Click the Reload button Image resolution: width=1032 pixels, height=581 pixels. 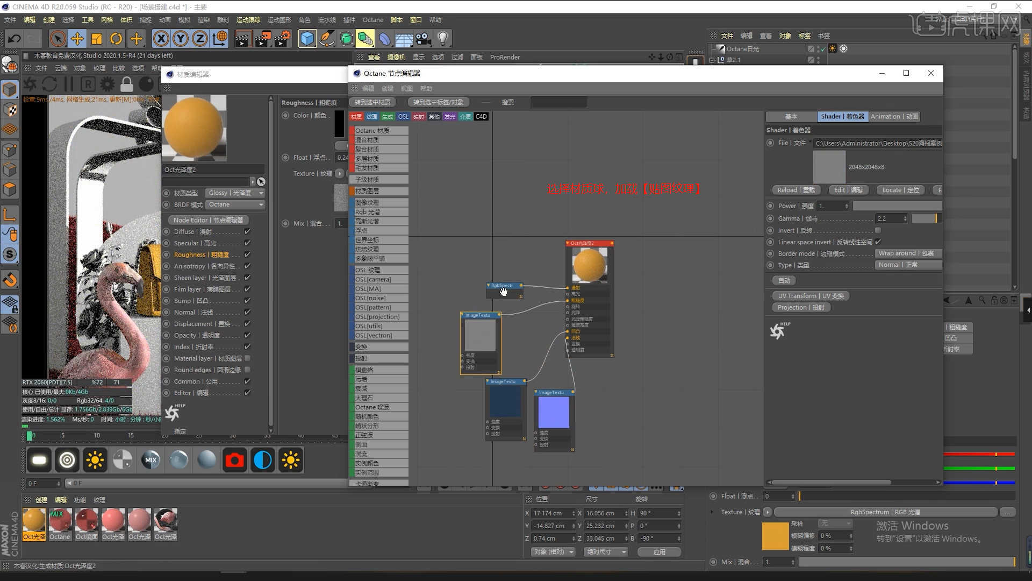point(795,190)
